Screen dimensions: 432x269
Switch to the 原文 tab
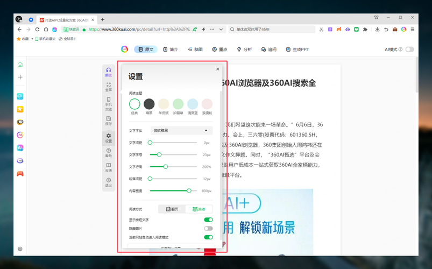(146, 49)
